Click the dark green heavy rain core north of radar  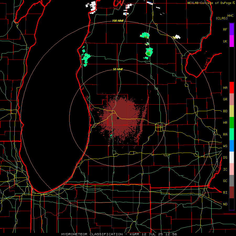click(x=149, y=53)
